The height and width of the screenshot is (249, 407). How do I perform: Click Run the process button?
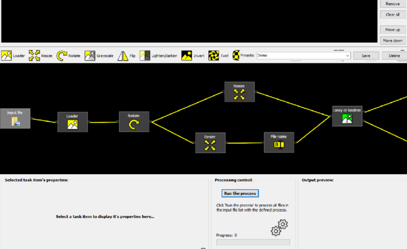click(x=240, y=193)
